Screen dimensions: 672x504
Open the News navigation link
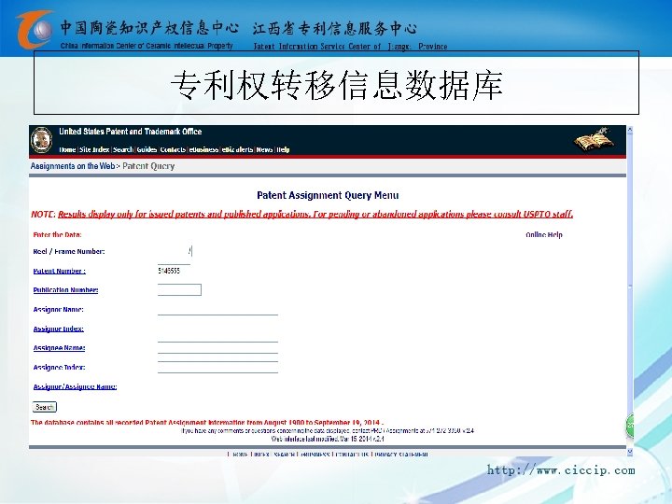click(x=264, y=149)
